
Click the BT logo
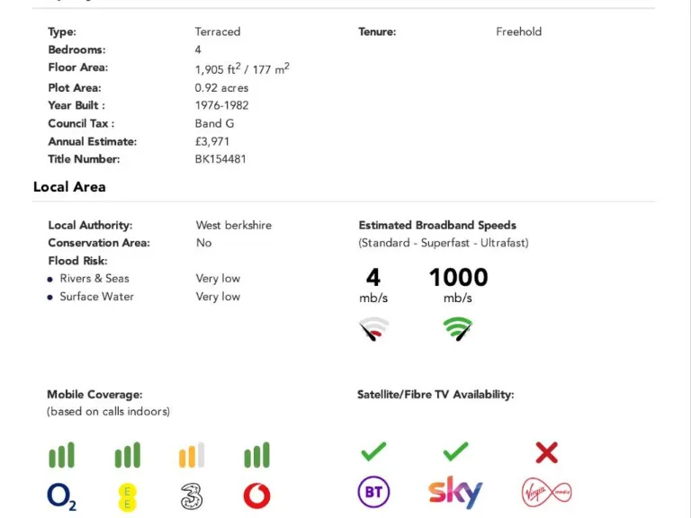pyautogui.click(x=373, y=493)
